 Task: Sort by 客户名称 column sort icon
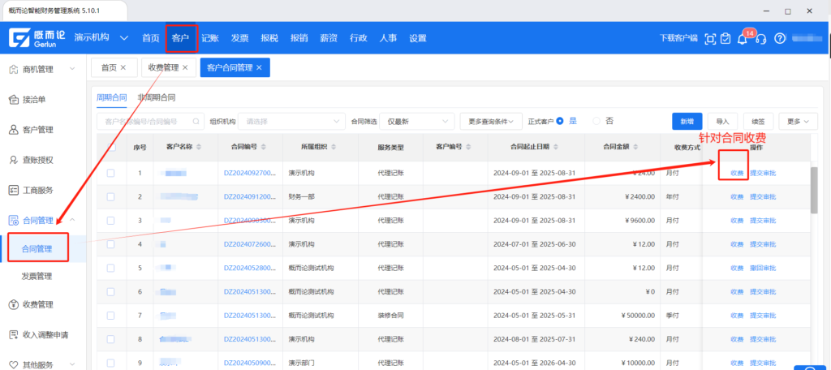pos(199,147)
